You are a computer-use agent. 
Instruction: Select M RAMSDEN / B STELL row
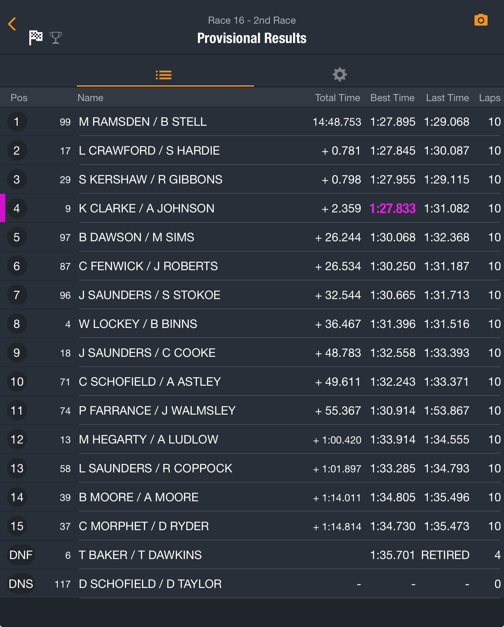point(143,122)
